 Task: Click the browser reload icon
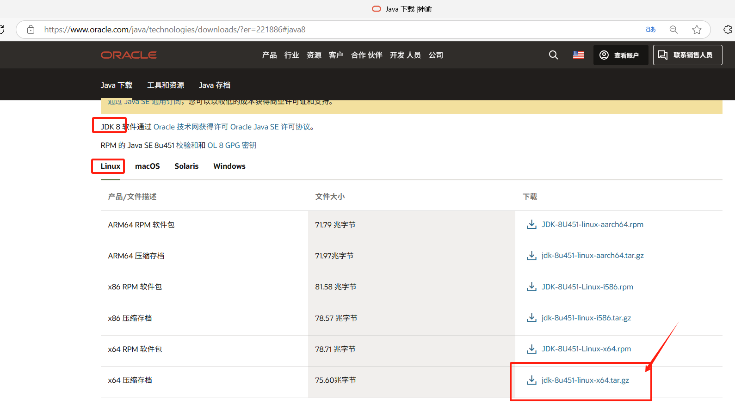(2, 30)
